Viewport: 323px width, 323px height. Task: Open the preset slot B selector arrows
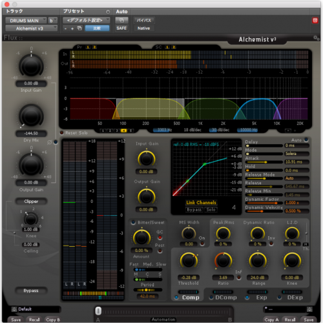click(x=309, y=309)
